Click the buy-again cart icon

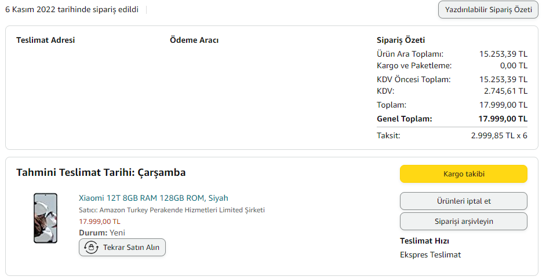click(91, 248)
